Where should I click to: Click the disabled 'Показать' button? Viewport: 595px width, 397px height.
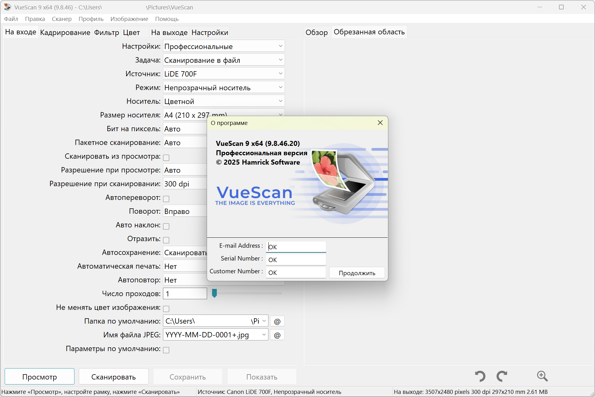pos(262,377)
